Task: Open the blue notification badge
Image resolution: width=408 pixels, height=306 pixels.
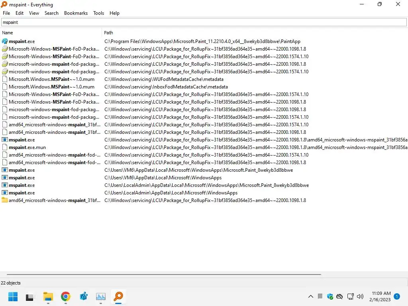Action: pyautogui.click(x=397, y=296)
